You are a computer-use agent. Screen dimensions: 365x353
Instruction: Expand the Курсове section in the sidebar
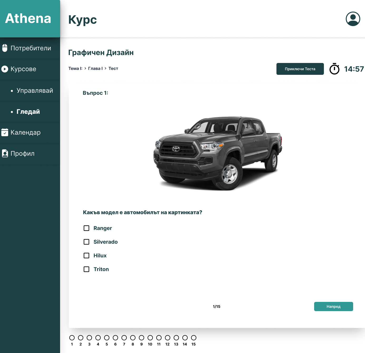tap(23, 69)
